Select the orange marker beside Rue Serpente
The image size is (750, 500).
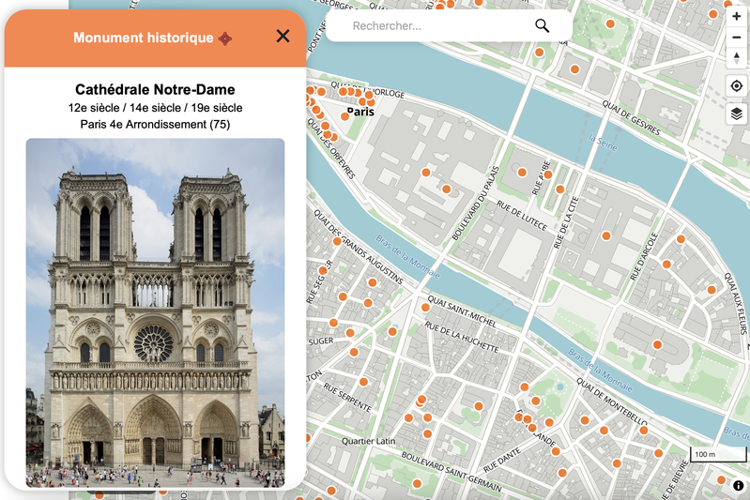[x=364, y=382]
